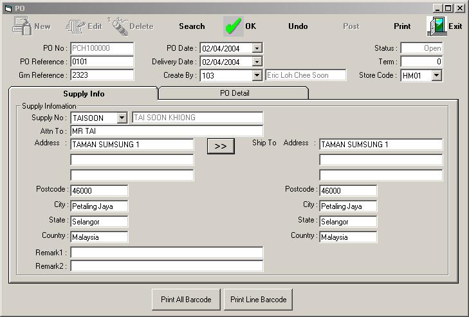The width and height of the screenshot is (469, 317).
Task: Click the Ship To Address third line
Action: click(381, 176)
